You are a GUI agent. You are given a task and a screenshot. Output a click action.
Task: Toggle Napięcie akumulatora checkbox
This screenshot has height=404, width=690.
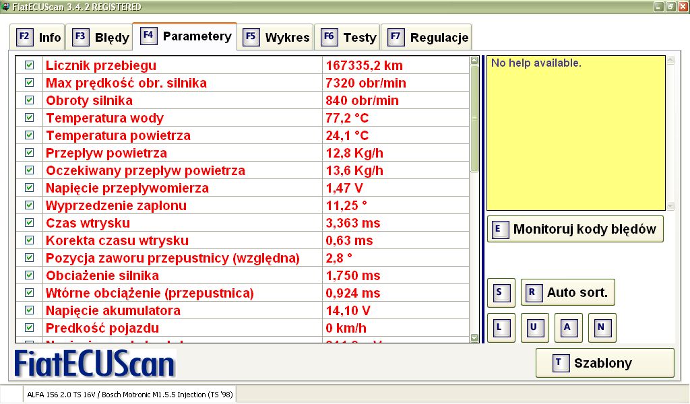coord(29,310)
